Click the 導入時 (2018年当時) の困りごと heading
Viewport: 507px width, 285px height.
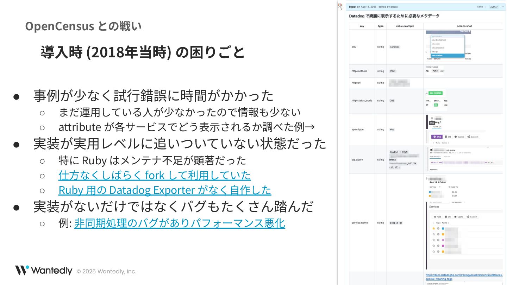[x=142, y=52]
